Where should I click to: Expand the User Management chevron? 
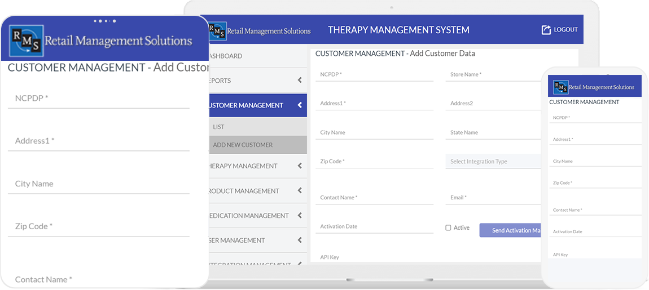pyautogui.click(x=300, y=240)
